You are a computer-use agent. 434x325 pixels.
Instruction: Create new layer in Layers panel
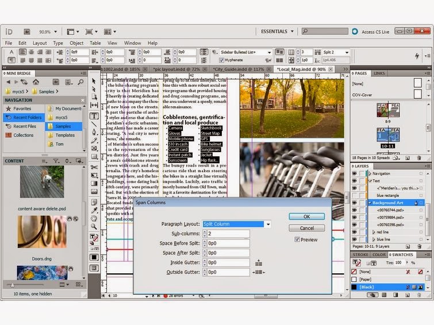[408, 246]
